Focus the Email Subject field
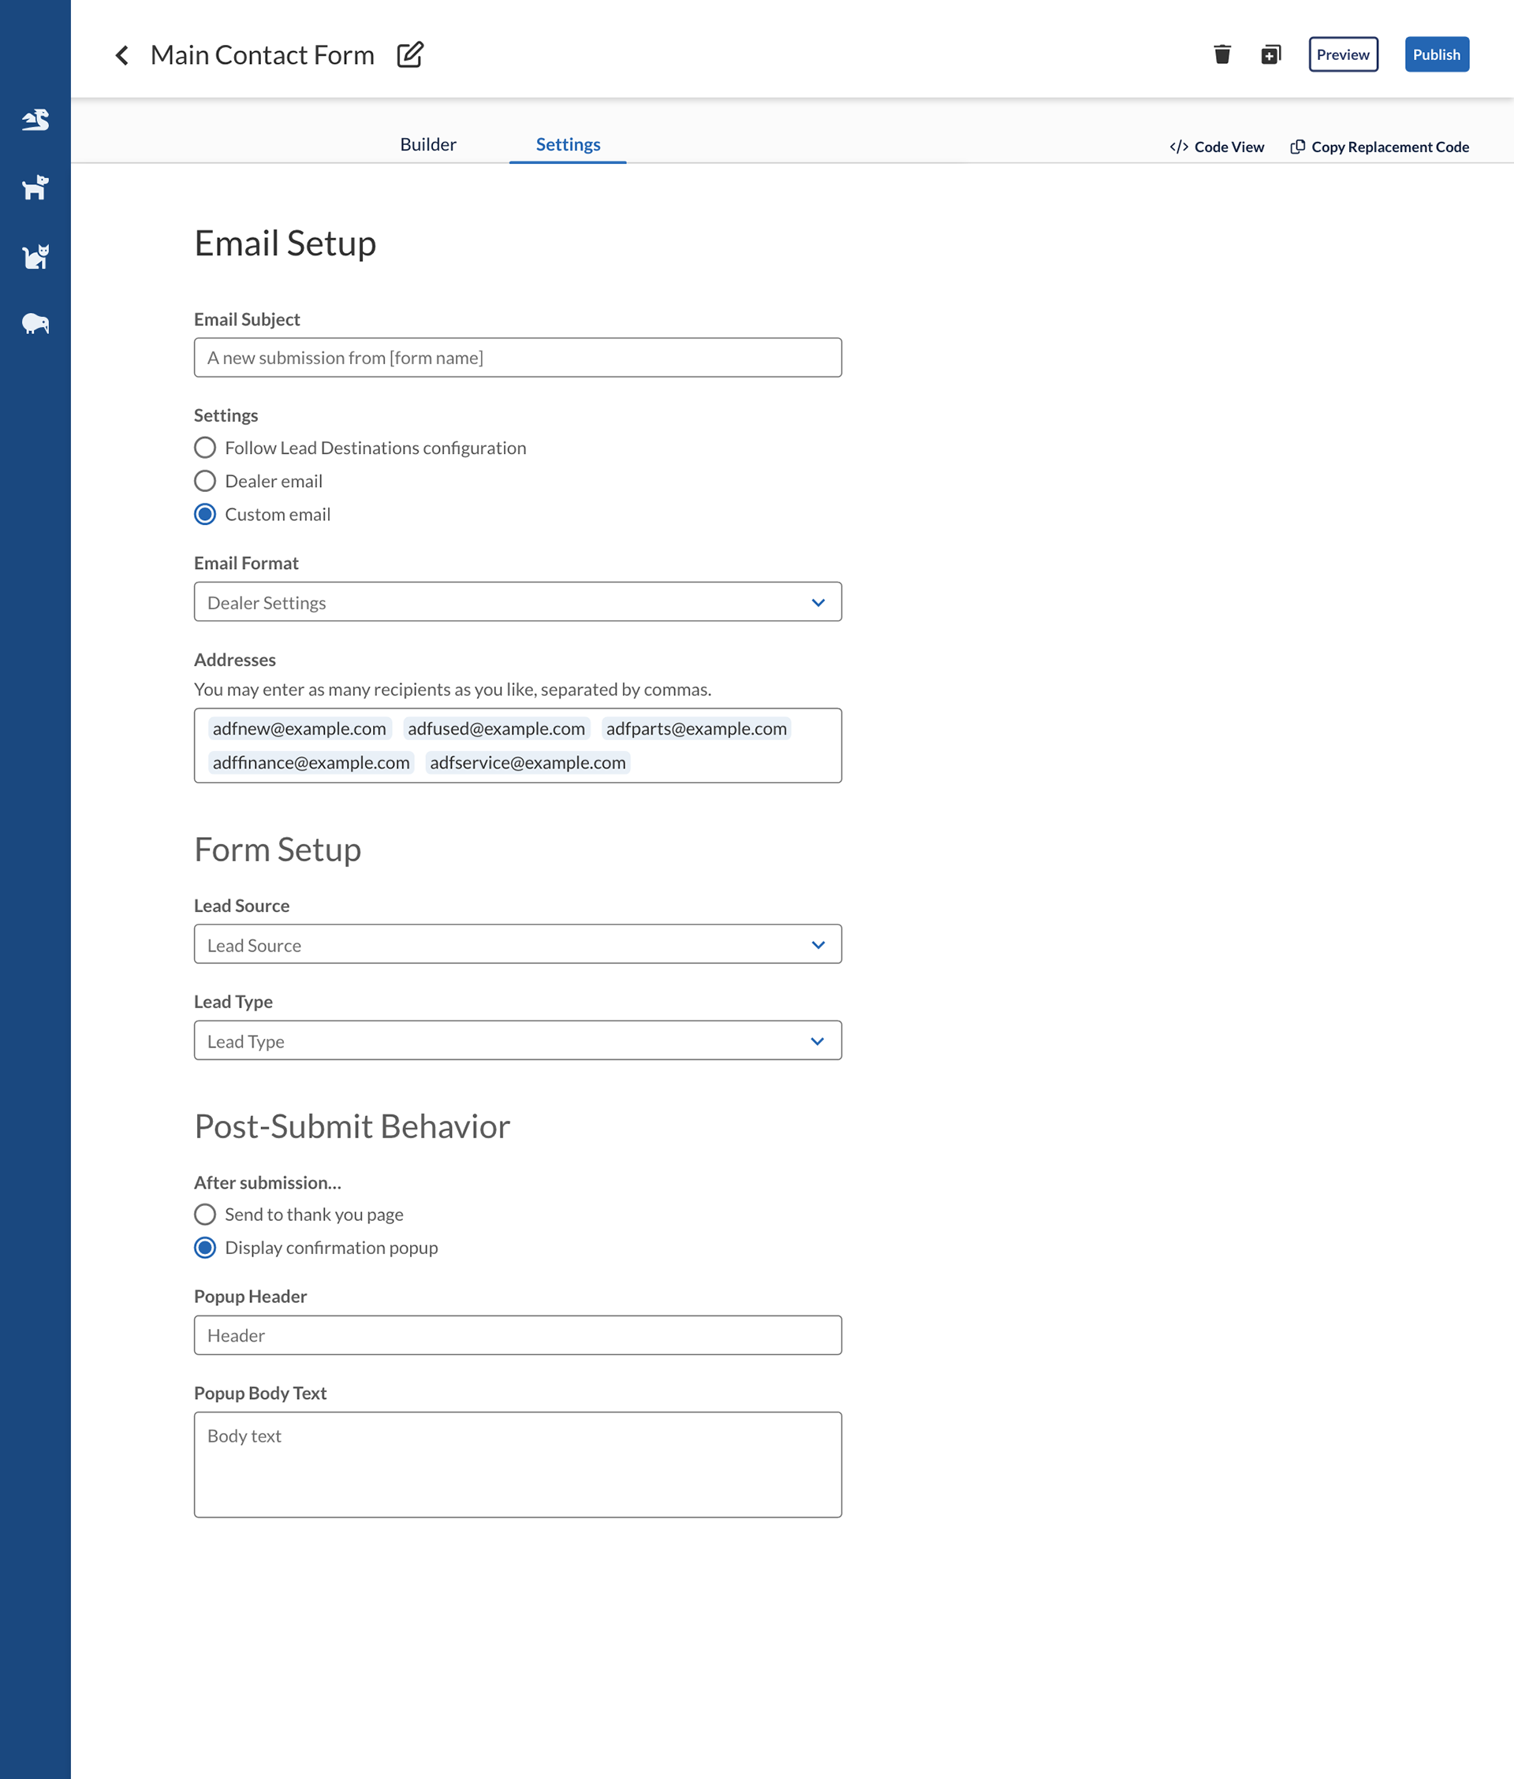 (517, 358)
